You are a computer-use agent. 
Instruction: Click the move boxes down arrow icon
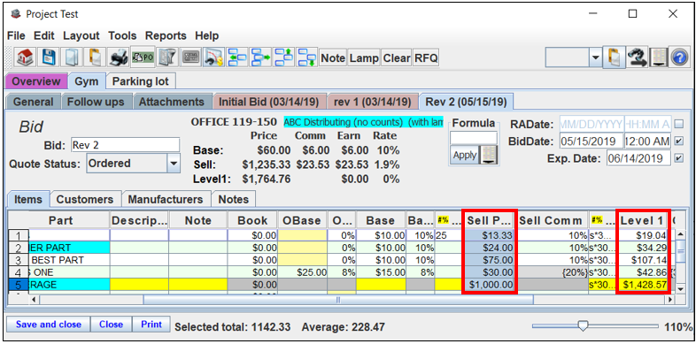[x=307, y=57]
